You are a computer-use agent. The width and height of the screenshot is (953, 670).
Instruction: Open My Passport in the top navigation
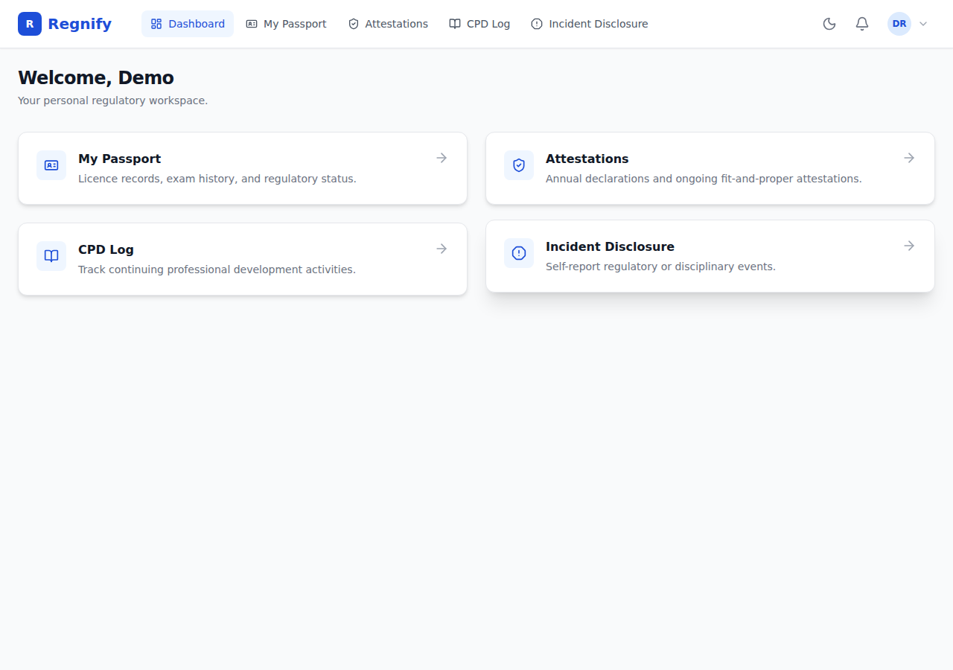[x=286, y=24]
